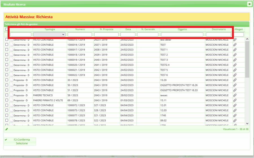This screenshot has width=254, height=158.
Task: Check the box for row 1000016 / 2019
Action: pos(7,45)
